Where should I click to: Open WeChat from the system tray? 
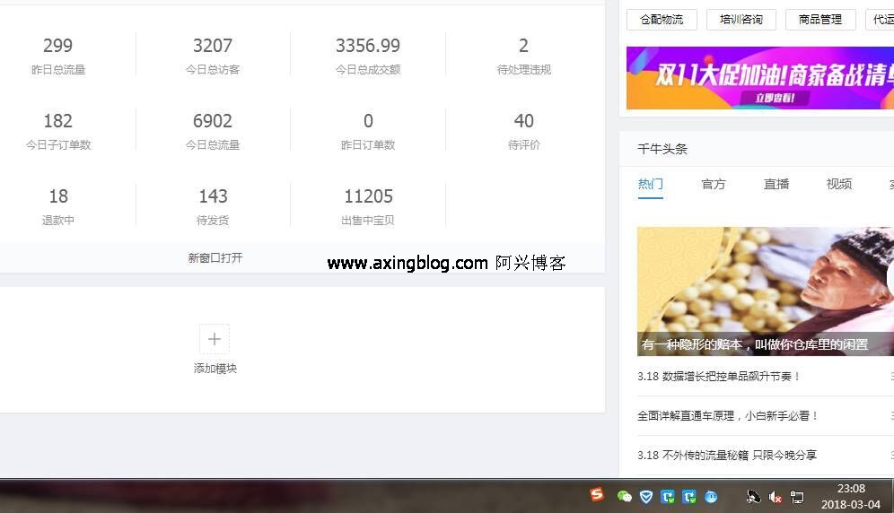625,496
